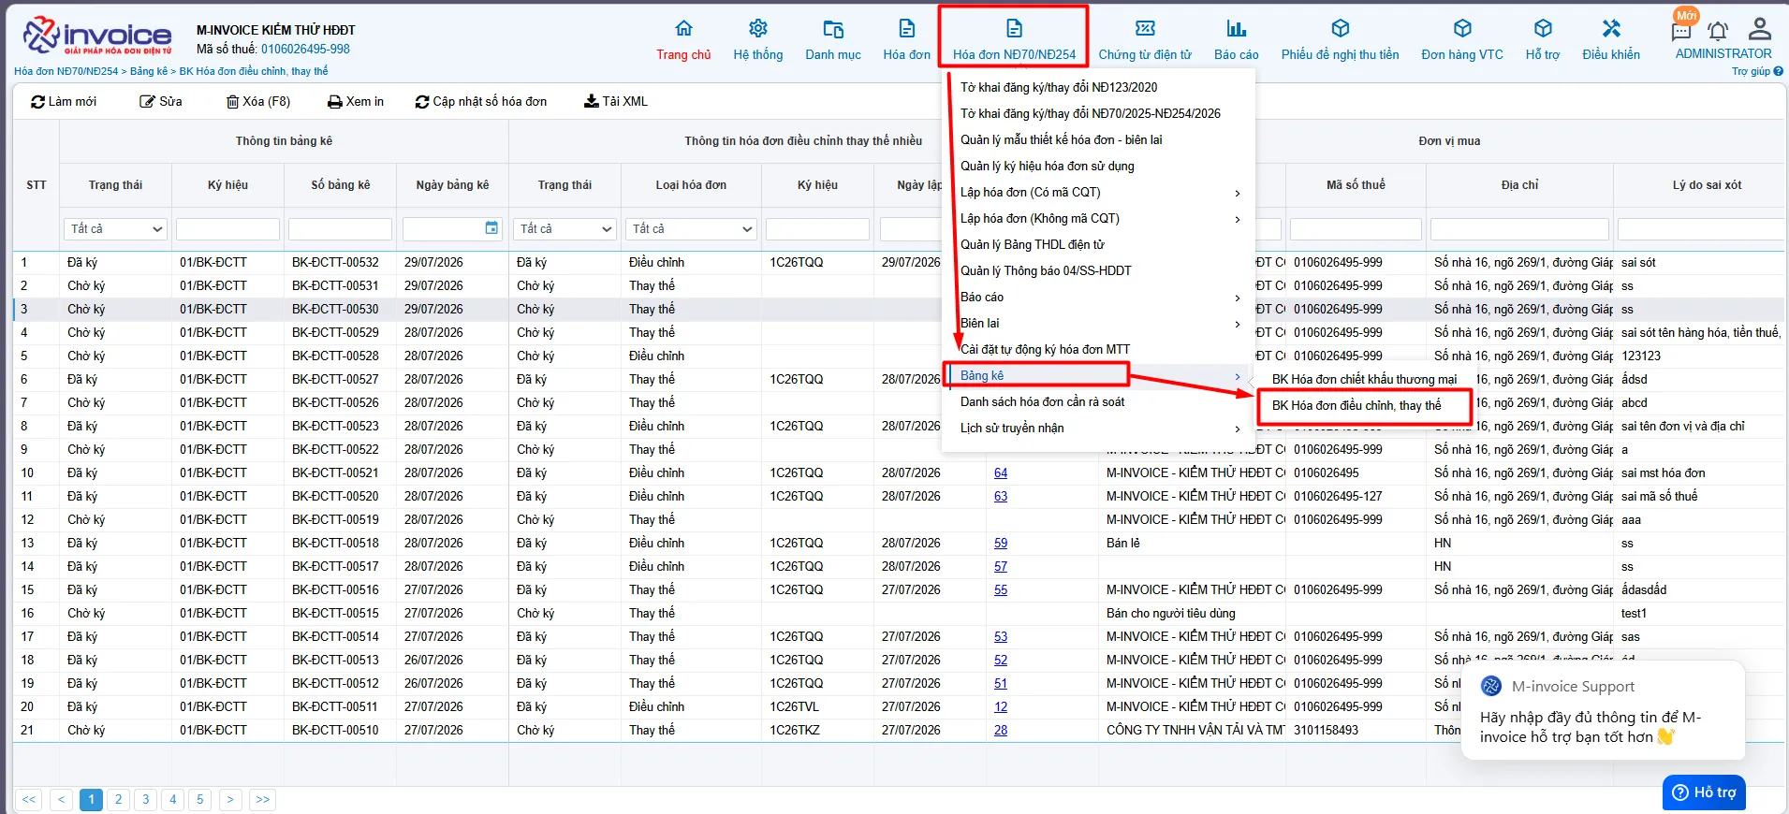
Task: Open Trạng thái hóa đơn filter dropdown
Action: 565,228
